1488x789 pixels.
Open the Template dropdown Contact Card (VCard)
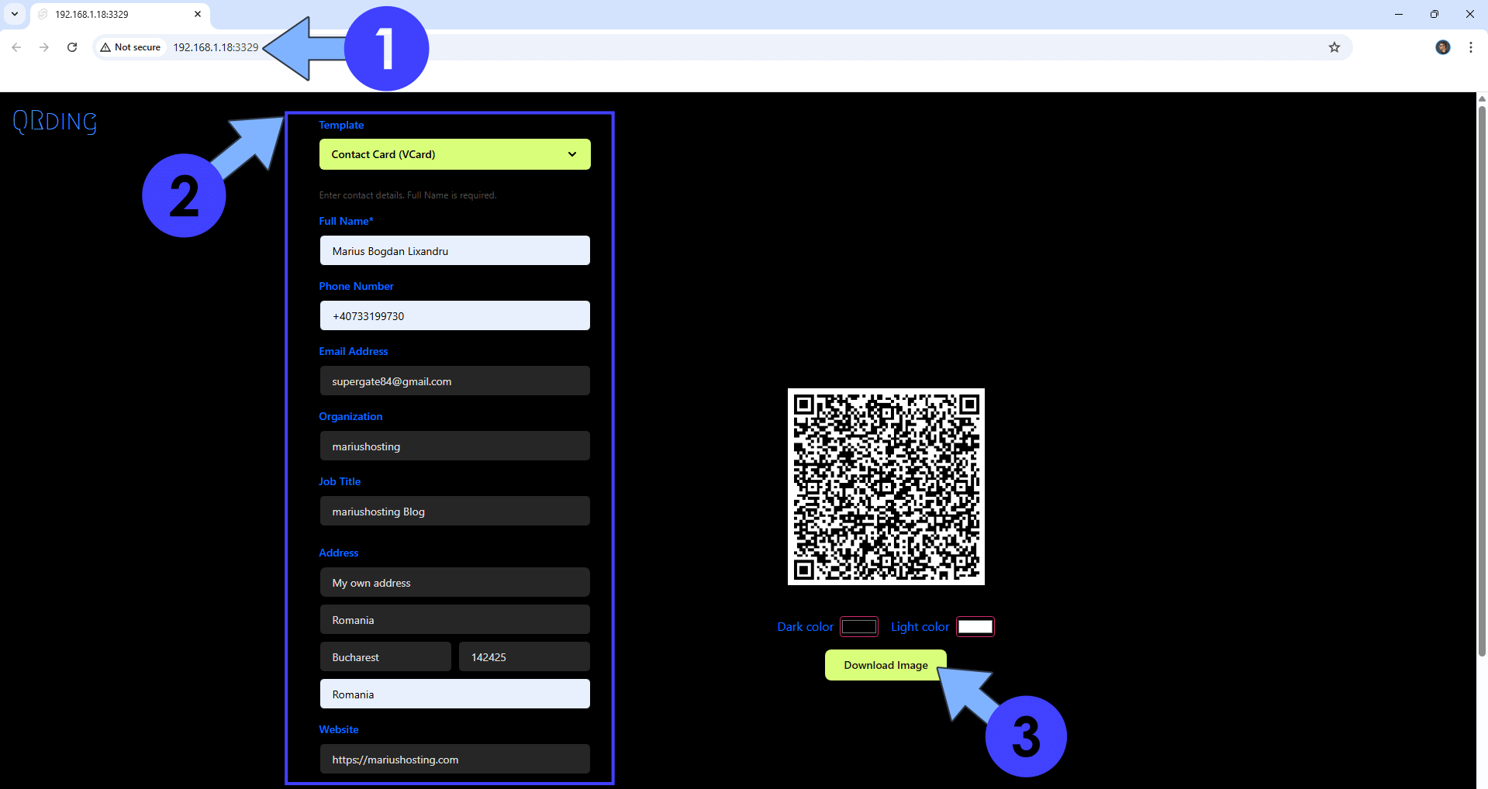[x=454, y=154]
